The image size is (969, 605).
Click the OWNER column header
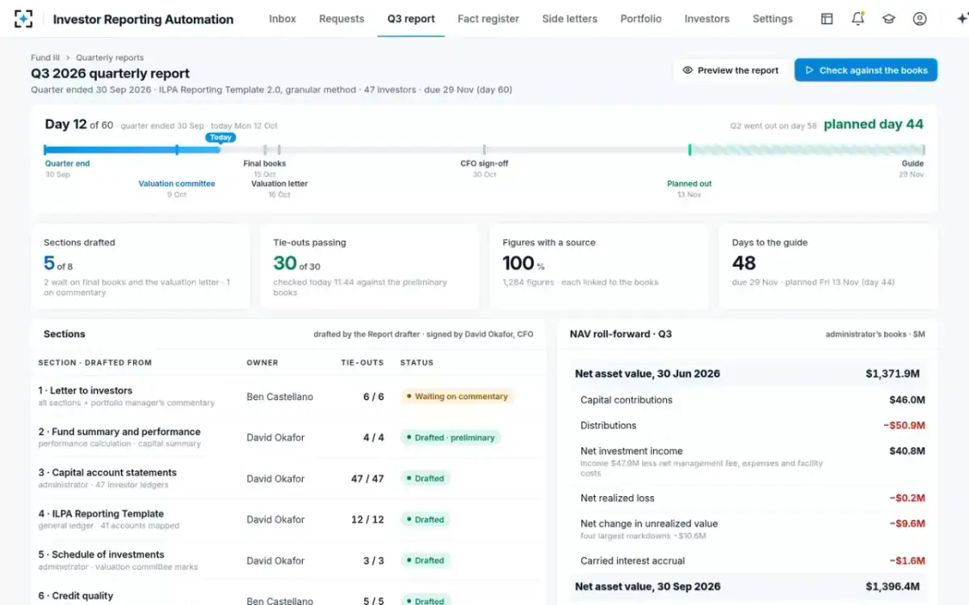click(262, 363)
